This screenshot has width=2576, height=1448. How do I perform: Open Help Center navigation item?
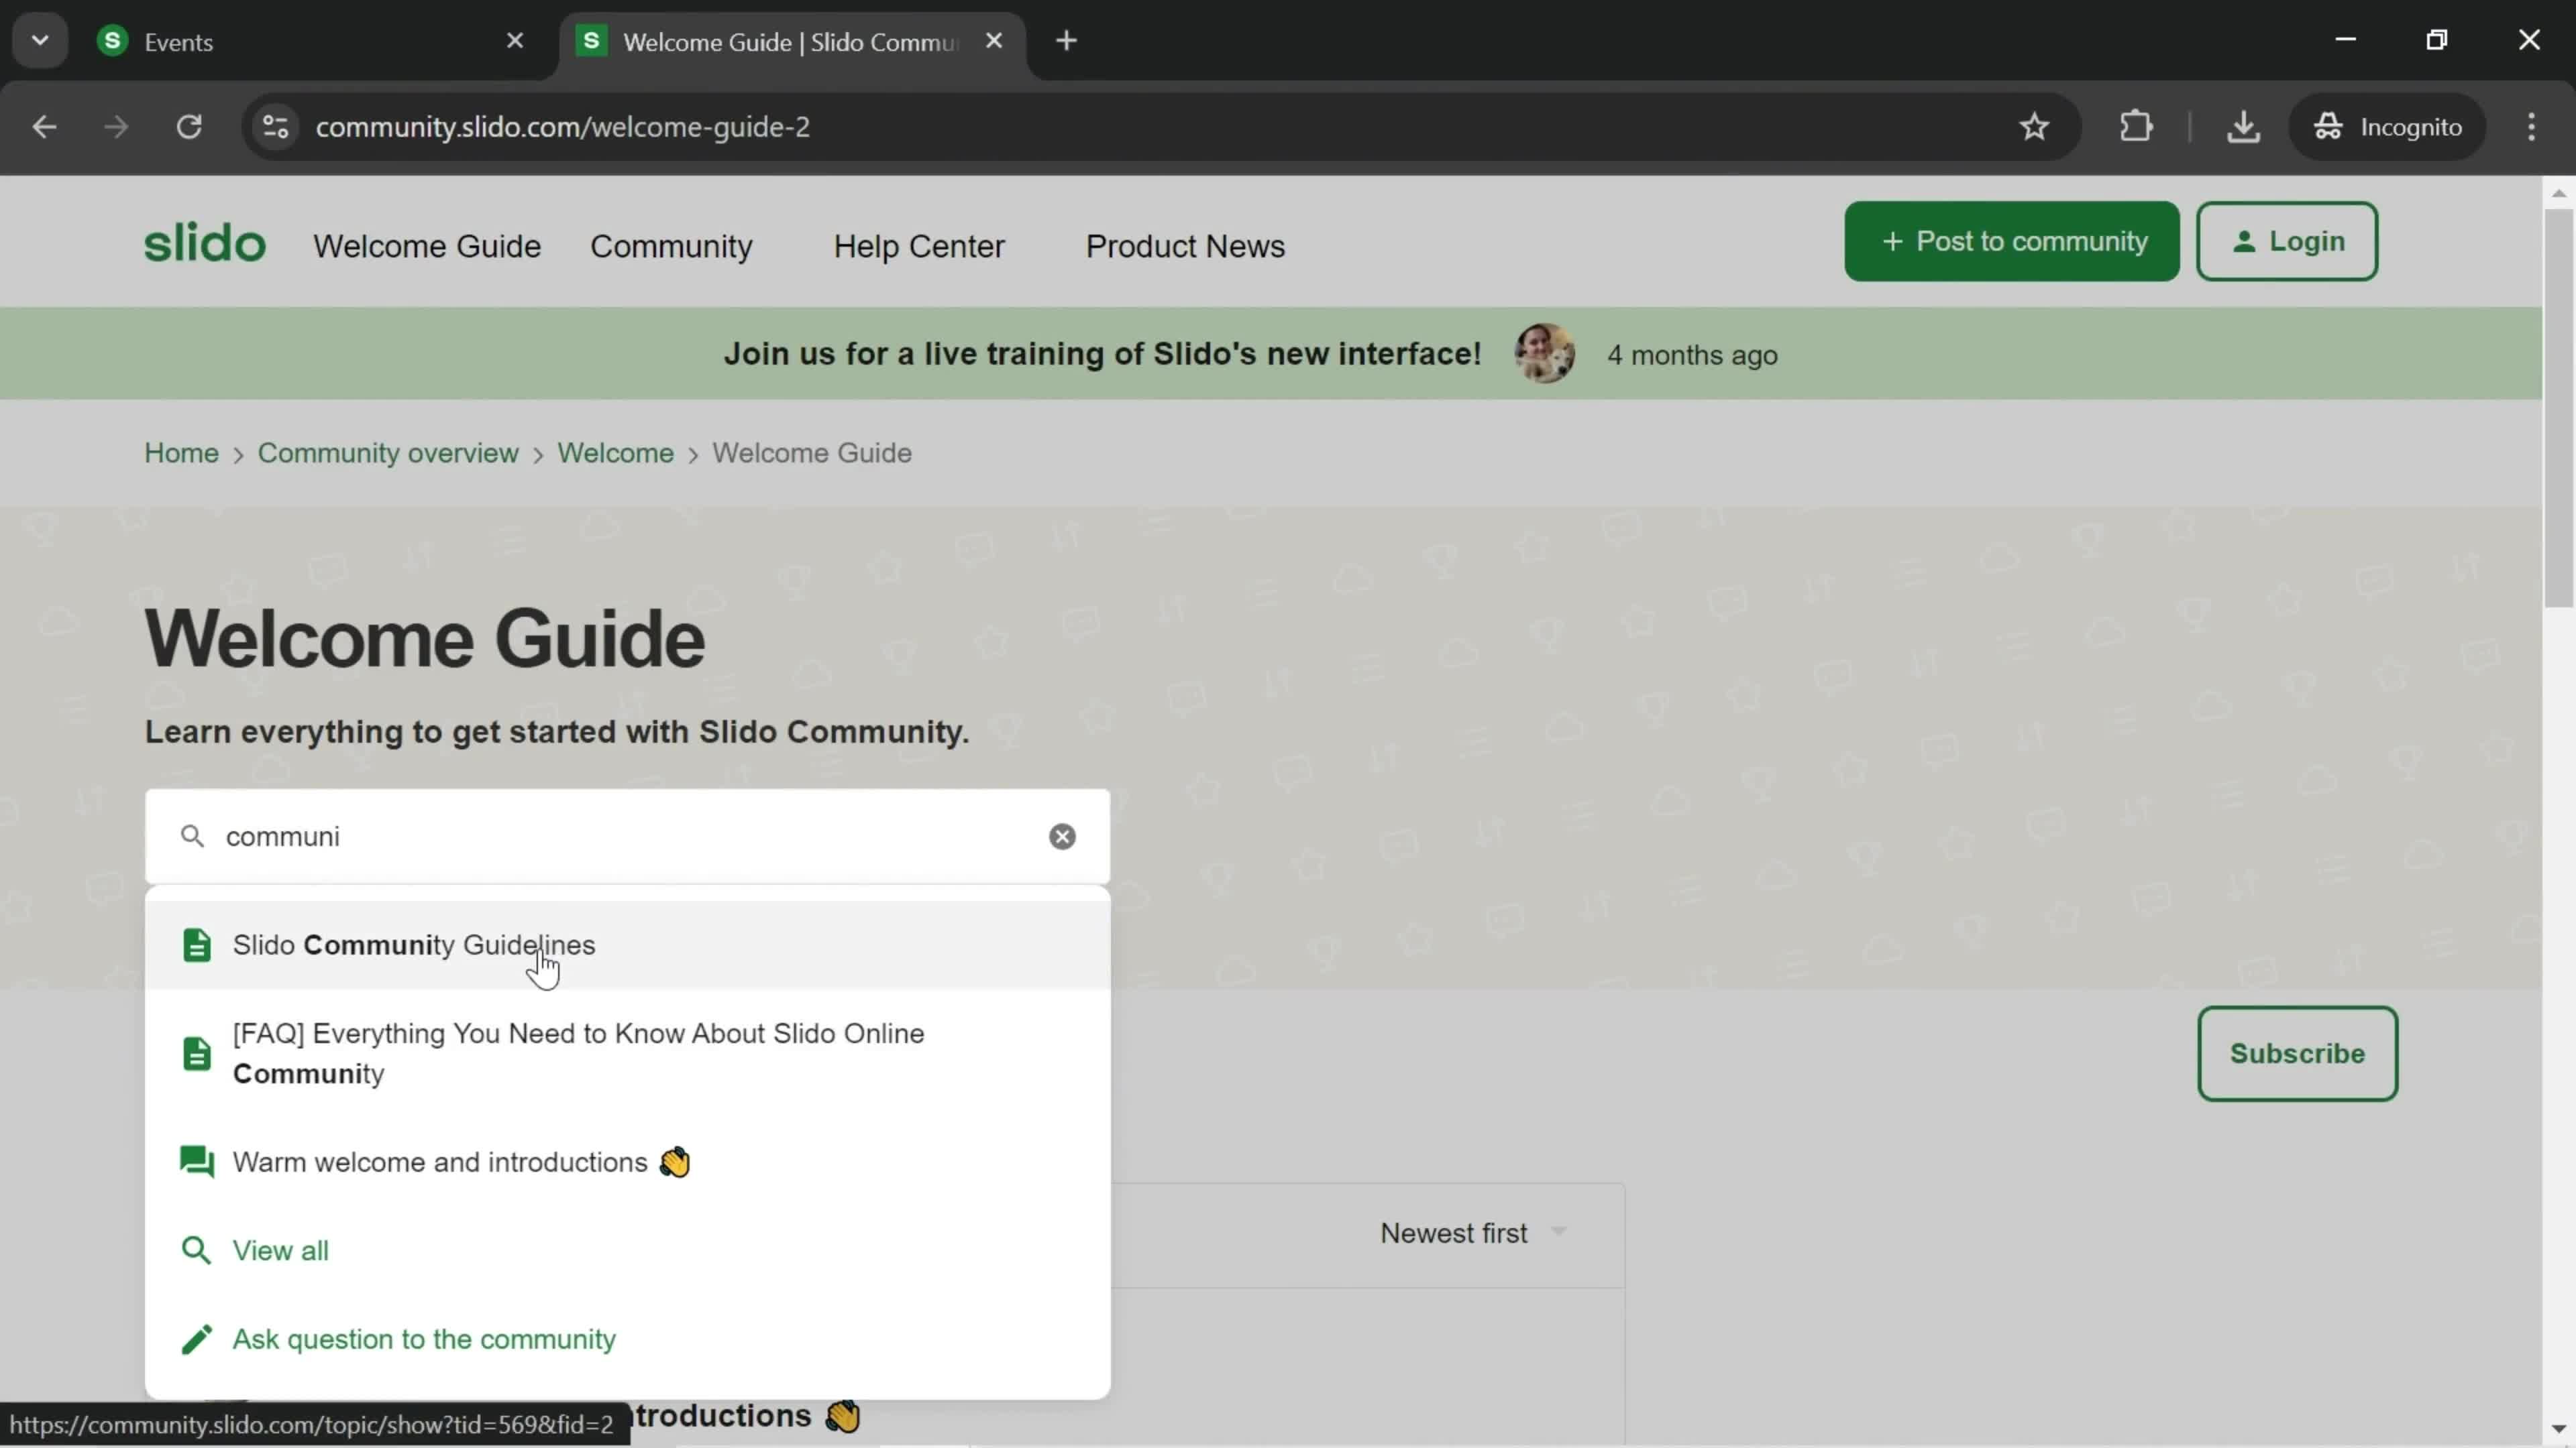tap(918, 247)
